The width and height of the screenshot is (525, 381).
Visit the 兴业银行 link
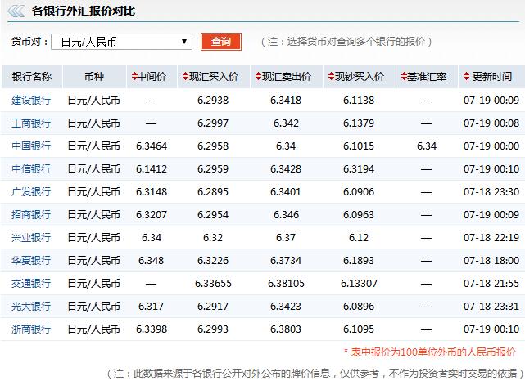[31, 237]
